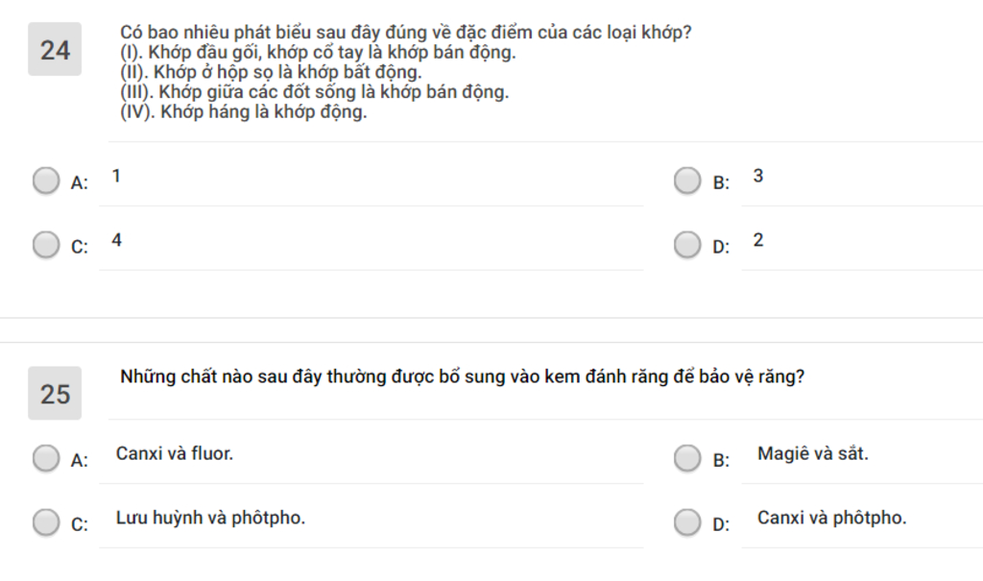Click answer text '3' in question 24
Image resolution: width=983 pixels, height=581 pixels.
point(758,177)
